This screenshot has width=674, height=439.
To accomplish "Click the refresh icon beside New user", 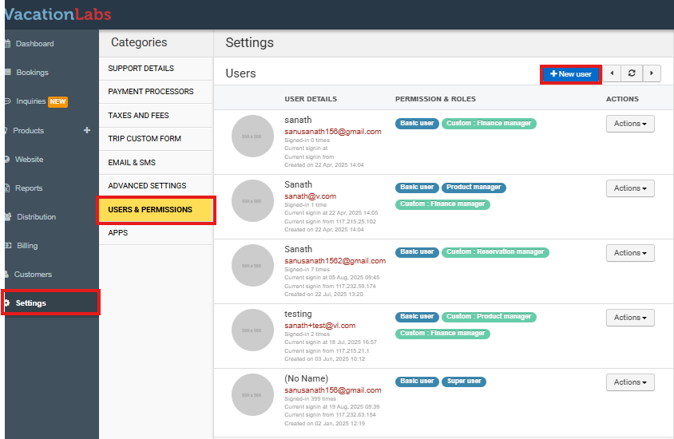I will 632,73.
